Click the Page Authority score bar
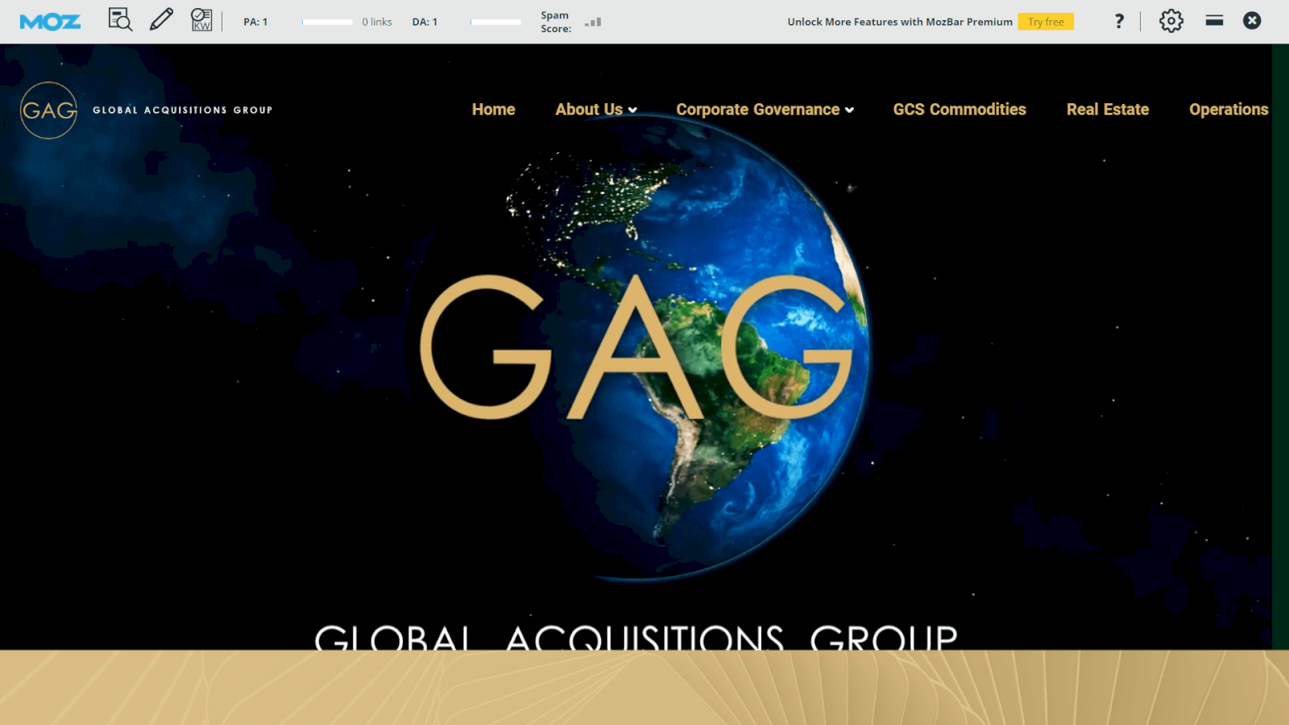This screenshot has width=1289, height=725. [327, 23]
